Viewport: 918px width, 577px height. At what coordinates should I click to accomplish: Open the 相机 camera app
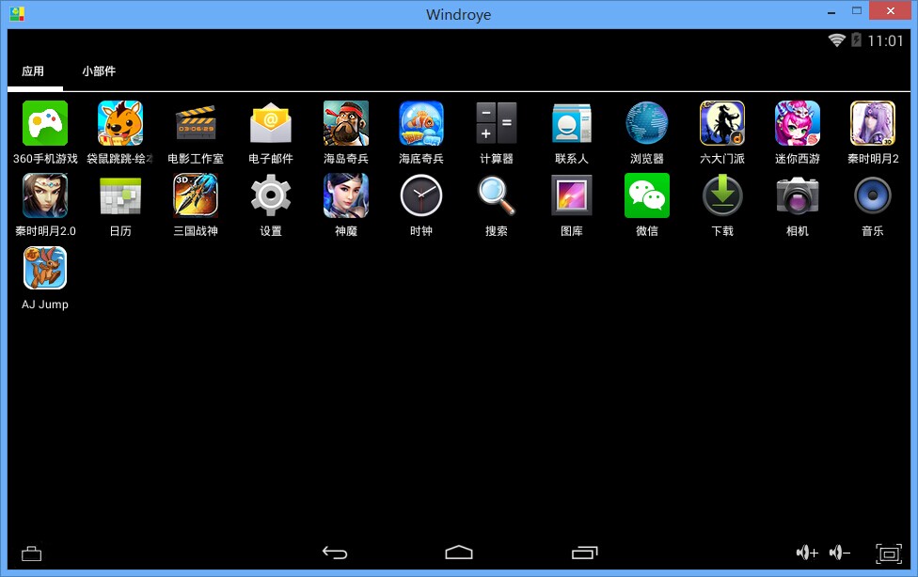click(x=798, y=196)
